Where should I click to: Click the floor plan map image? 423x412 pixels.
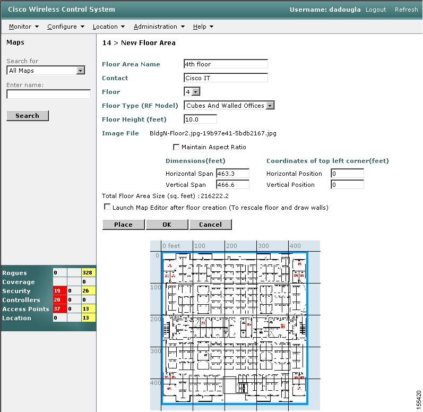point(235,328)
